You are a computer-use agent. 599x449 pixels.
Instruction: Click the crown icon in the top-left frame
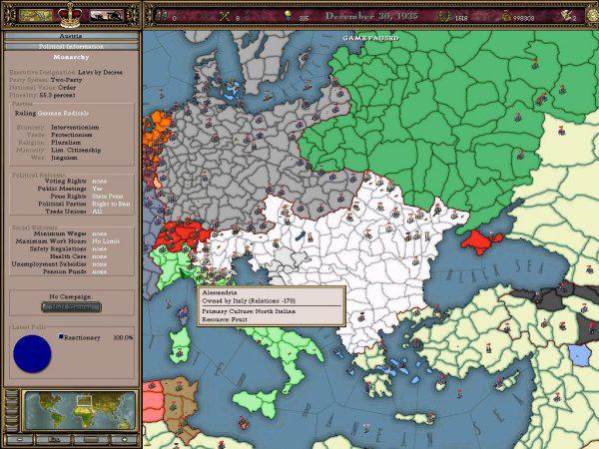[70, 16]
